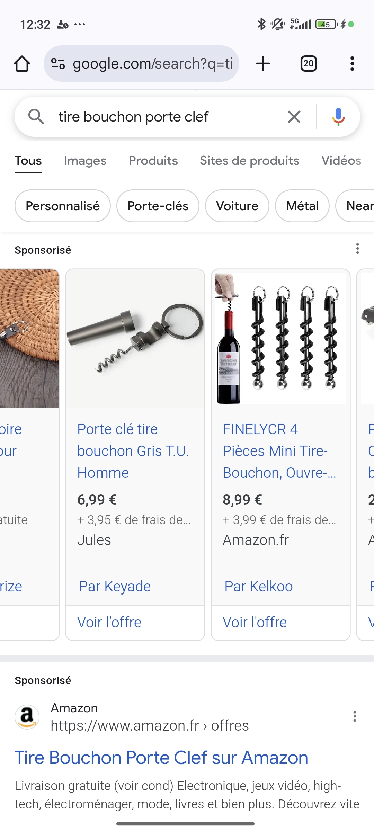Viewport: 374px width, 831px height.
Task: Open a new tab with plus icon
Action: (x=263, y=64)
